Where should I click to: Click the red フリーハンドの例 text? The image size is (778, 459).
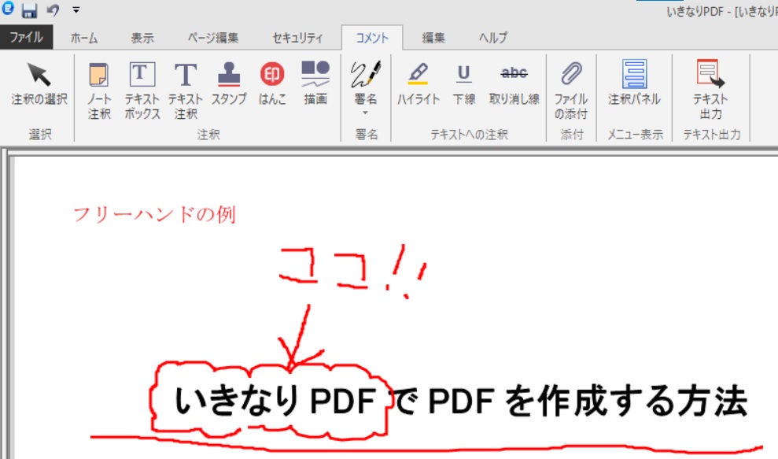154,215
